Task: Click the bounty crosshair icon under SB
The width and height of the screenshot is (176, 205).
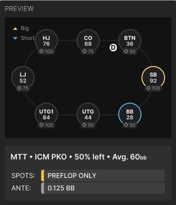Action: pyautogui.click(x=148, y=88)
